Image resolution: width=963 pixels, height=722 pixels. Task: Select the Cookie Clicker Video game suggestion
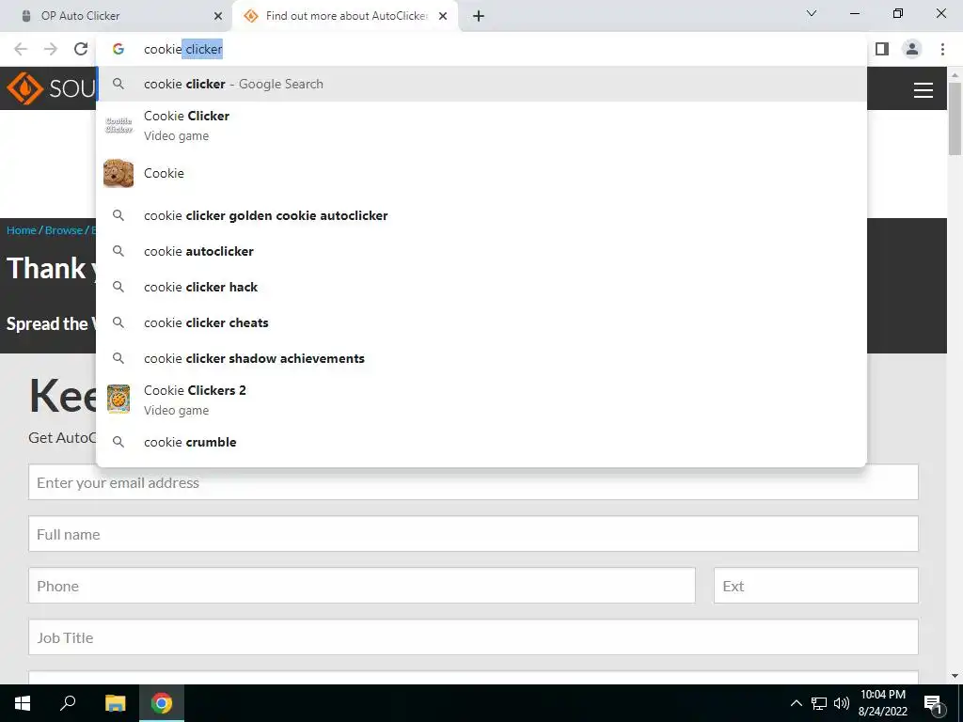[x=481, y=125]
